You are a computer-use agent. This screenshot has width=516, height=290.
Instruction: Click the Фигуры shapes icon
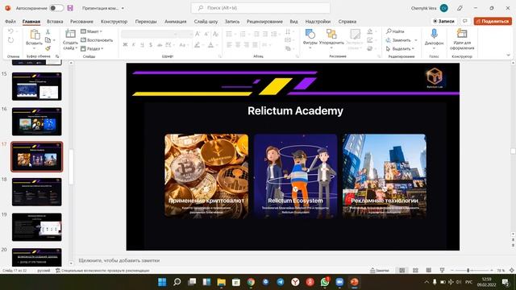click(x=310, y=34)
